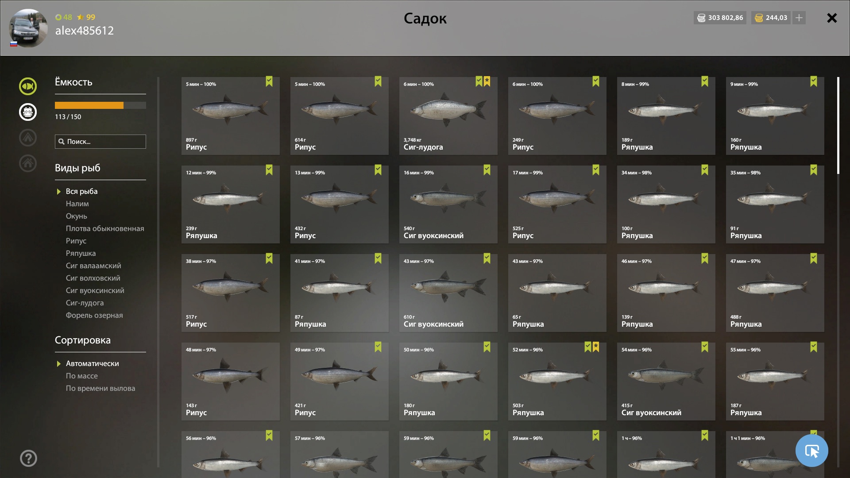Image resolution: width=850 pixels, height=478 pixels.
Task: Filter fish list by Форель озерная
Action: tap(94, 315)
